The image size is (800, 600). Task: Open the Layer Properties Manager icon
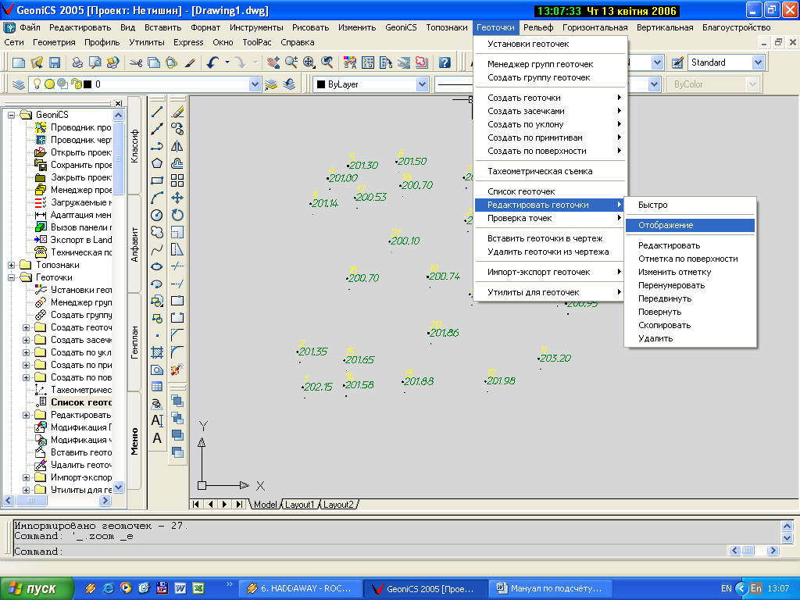[x=19, y=84]
